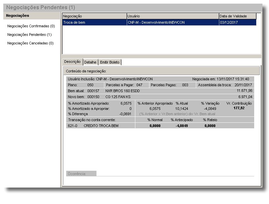The height and width of the screenshot is (204, 269).
Task: Click the Conteúdo da negociação header
Action: pyautogui.click(x=161, y=71)
